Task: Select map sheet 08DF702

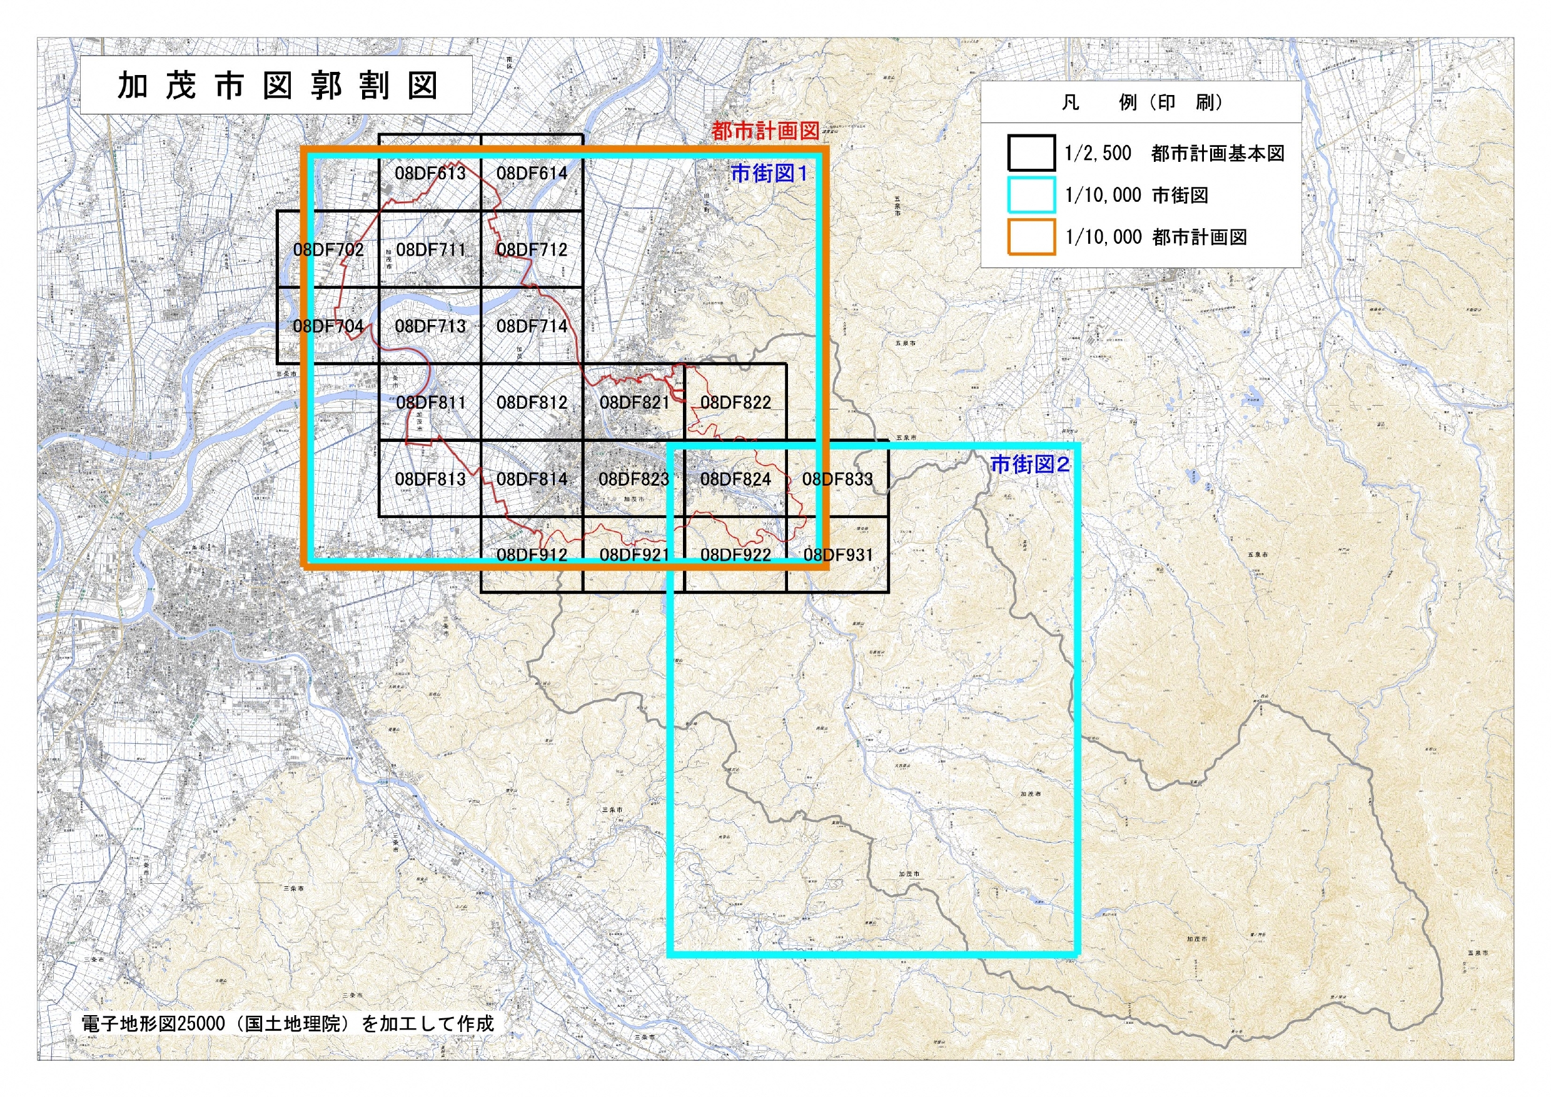Action: pos(328,249)
